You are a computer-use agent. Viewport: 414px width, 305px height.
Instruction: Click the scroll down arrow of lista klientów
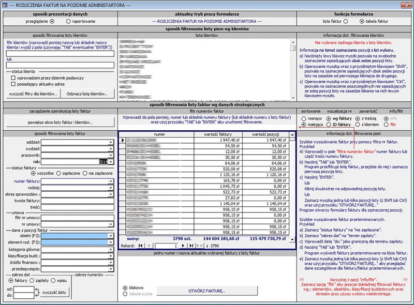coord(293,98)
